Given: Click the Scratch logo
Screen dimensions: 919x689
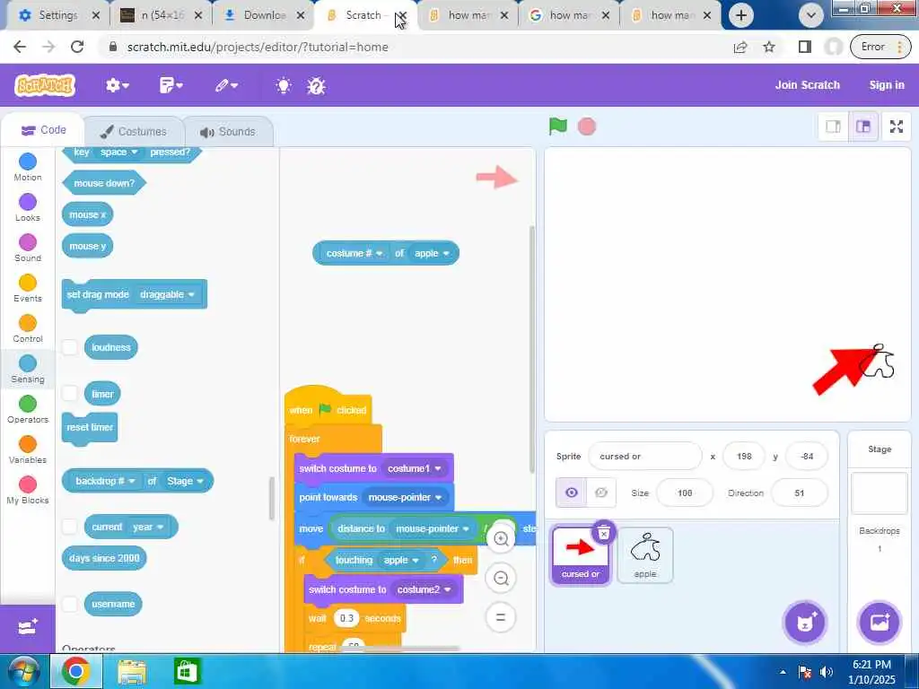Looking at the screenshot, I should (x=45, y=85).
